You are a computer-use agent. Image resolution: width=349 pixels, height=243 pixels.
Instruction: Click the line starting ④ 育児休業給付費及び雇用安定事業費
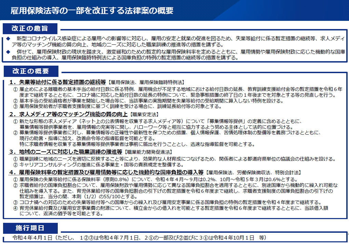click(x=171, y=208)
